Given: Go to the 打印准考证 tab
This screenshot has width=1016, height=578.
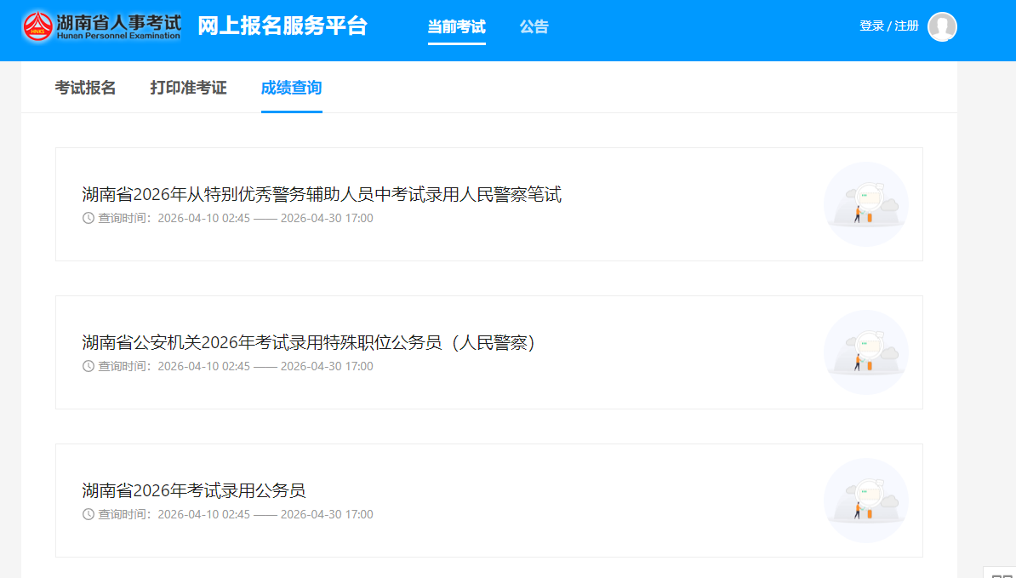Looking at the screenshot, I should [x=188, y=88].
